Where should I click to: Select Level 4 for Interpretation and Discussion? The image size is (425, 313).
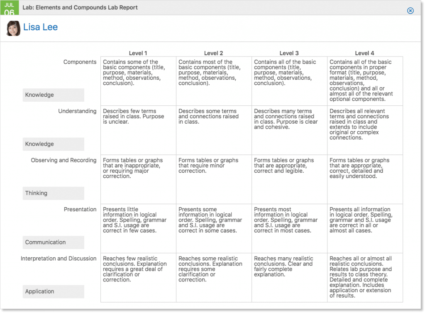click(364, 277)
